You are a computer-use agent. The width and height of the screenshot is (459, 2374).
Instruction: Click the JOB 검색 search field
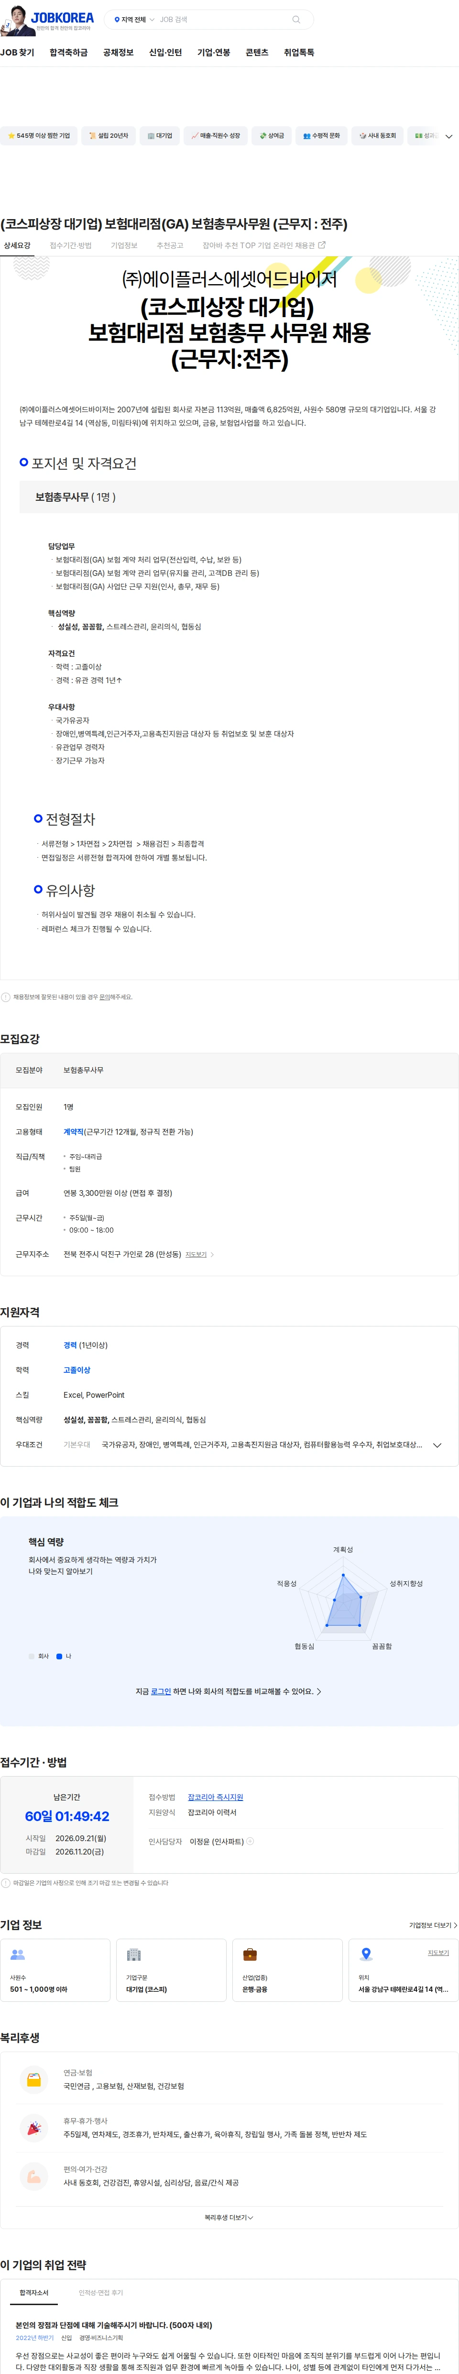pyautogui.click(x=221, y=19)
